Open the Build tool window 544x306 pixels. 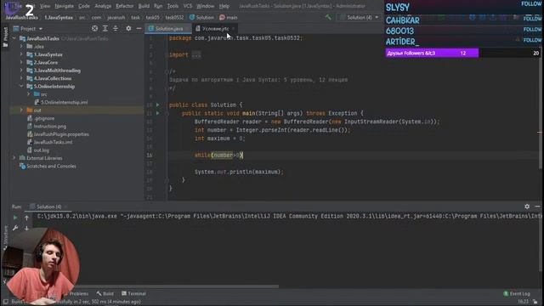pyautogui.click(x=105, y=293)
